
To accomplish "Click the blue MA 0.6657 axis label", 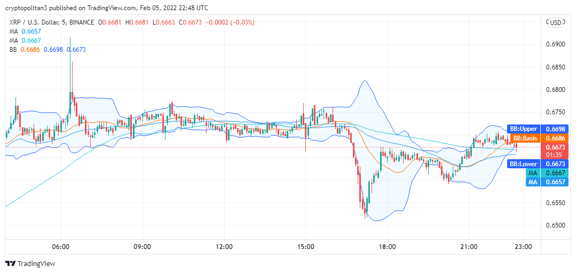I will coord(547,182).
